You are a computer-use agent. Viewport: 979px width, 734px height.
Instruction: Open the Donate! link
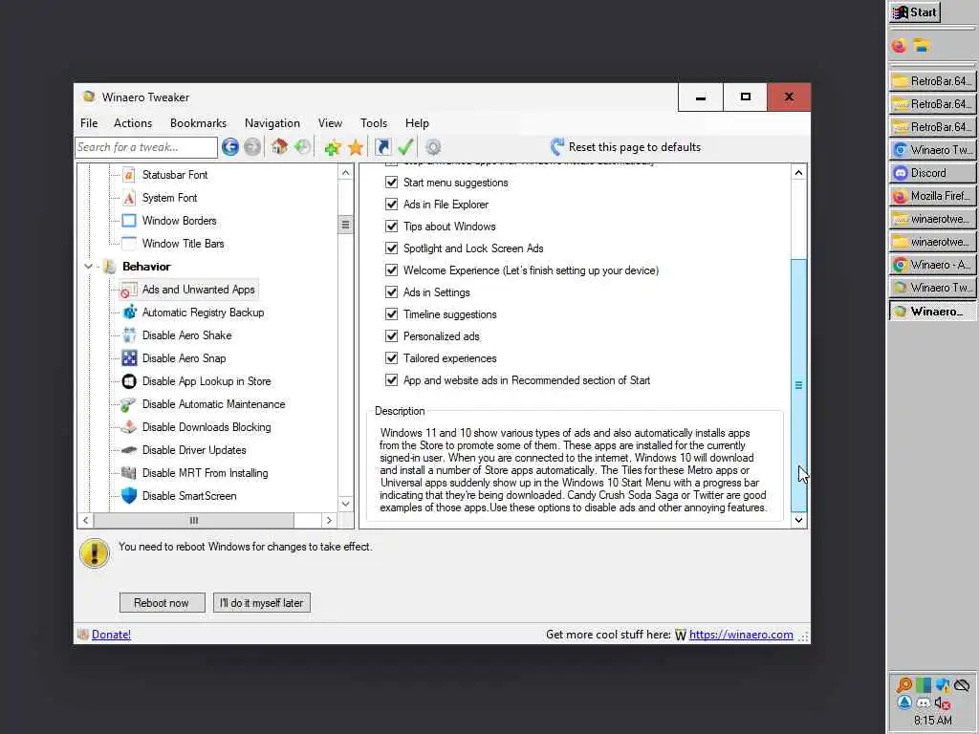(111, 635)
